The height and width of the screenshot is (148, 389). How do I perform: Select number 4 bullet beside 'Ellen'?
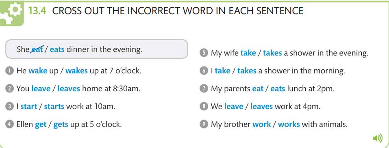coord(9,124)
